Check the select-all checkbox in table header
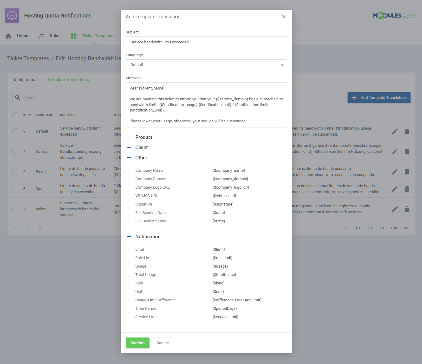Screen dimensions: 422x364 point(15,115)
